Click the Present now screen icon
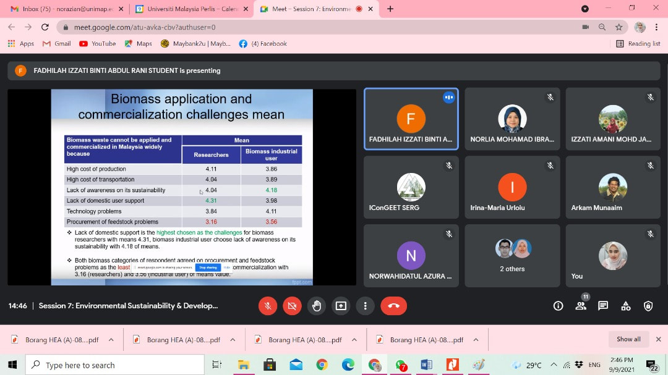Screen dimensions: 668x375 (341, 306)
